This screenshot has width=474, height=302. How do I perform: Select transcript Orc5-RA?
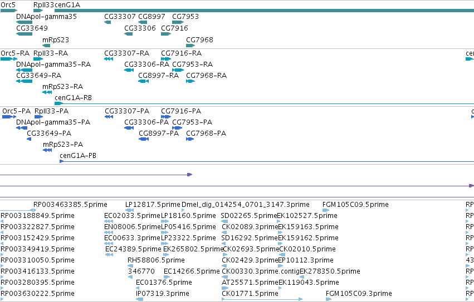click(x=9, y=59)
